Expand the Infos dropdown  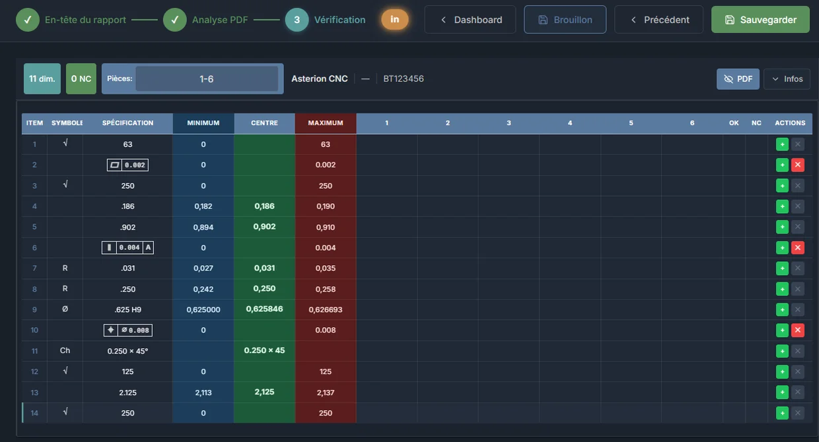click(x=786, y=79)
